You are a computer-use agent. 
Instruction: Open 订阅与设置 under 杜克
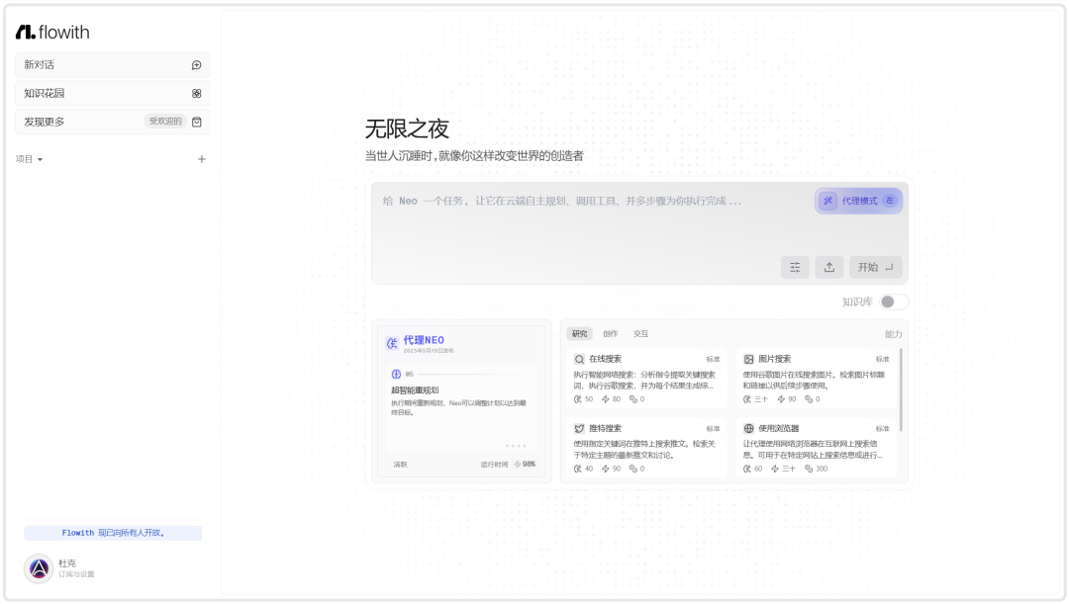tap(76, 574)
